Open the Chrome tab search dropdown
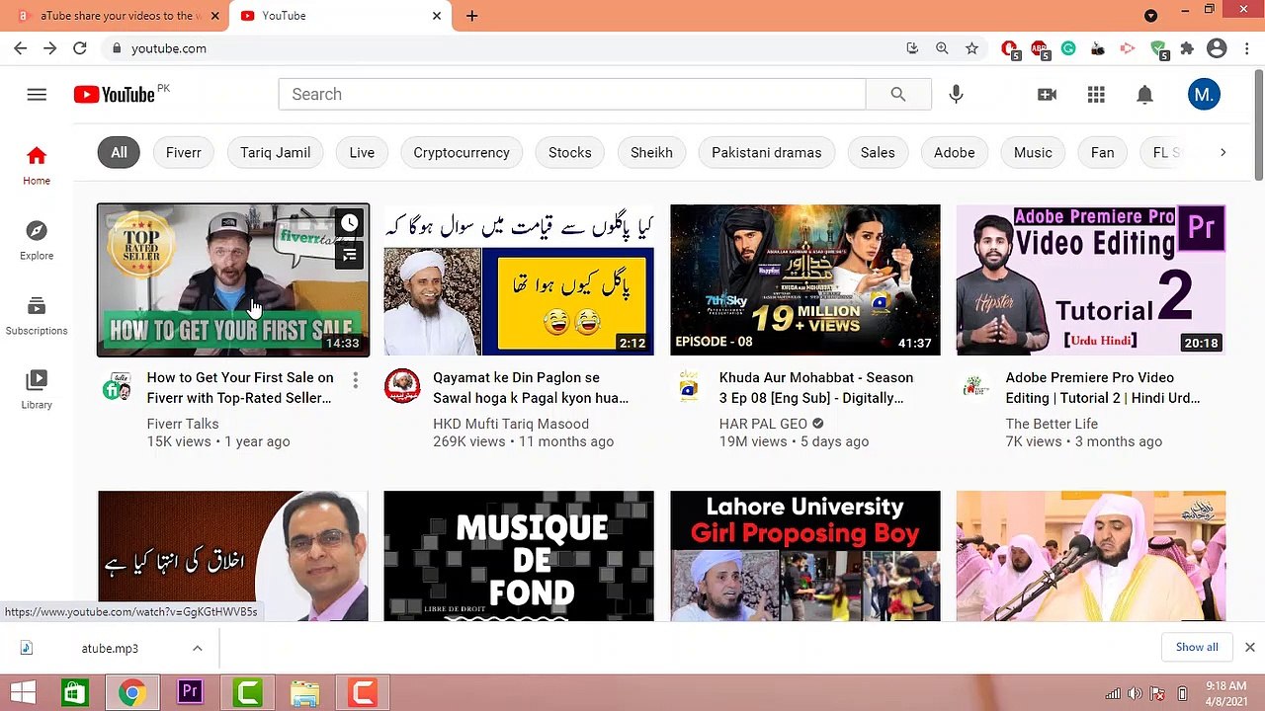Screen dimensions: 1265x711 (x=1150, y=16)
